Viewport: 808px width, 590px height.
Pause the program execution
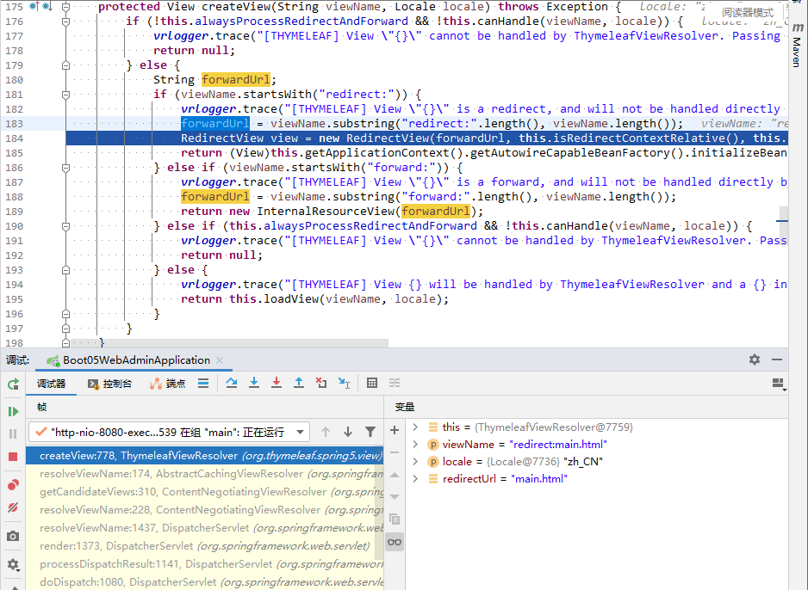pos(14,433)
